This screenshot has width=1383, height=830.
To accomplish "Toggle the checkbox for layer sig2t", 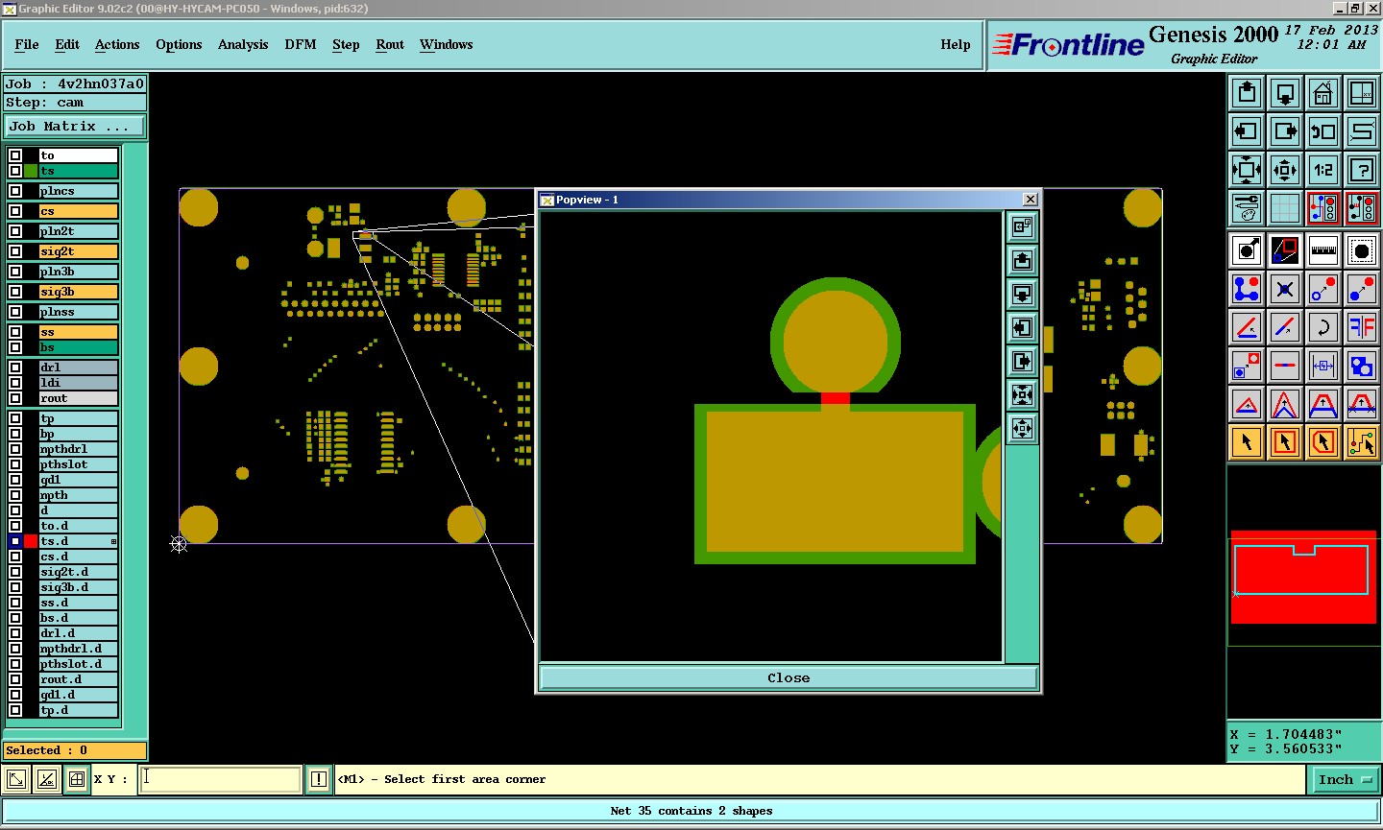I will (x=15, y=251).
